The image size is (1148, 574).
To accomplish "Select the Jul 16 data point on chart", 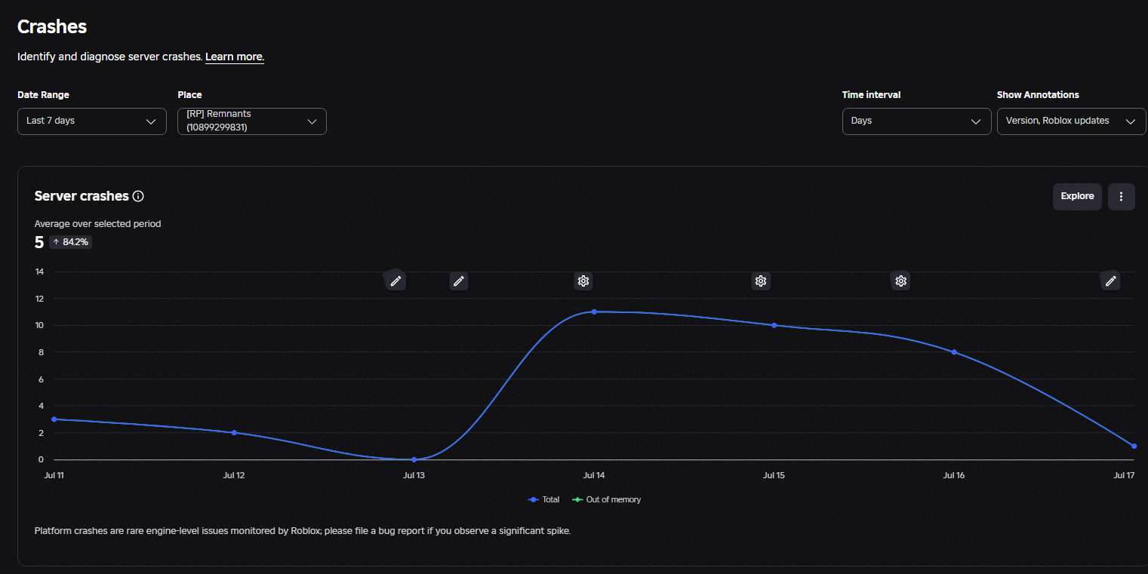I will point(954,352).
